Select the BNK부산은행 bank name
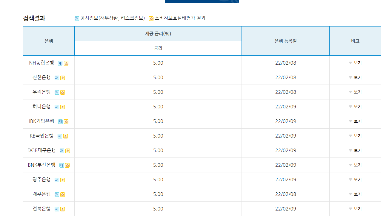 pos(42,165)
